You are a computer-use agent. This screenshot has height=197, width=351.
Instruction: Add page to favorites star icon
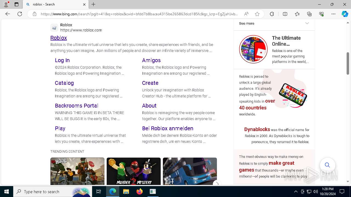[x=257, y=14]
